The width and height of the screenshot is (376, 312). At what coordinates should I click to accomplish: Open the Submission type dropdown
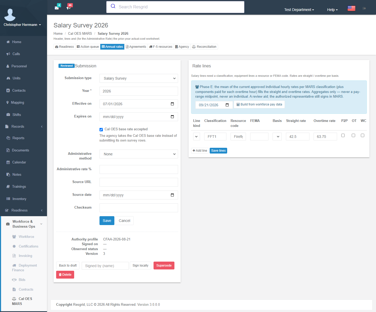point(139,78)
